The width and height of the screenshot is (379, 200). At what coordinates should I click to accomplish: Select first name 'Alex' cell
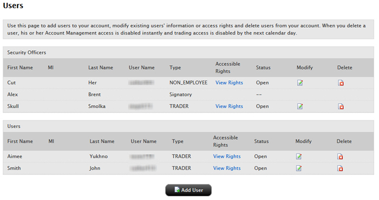(x=12, y=95)
